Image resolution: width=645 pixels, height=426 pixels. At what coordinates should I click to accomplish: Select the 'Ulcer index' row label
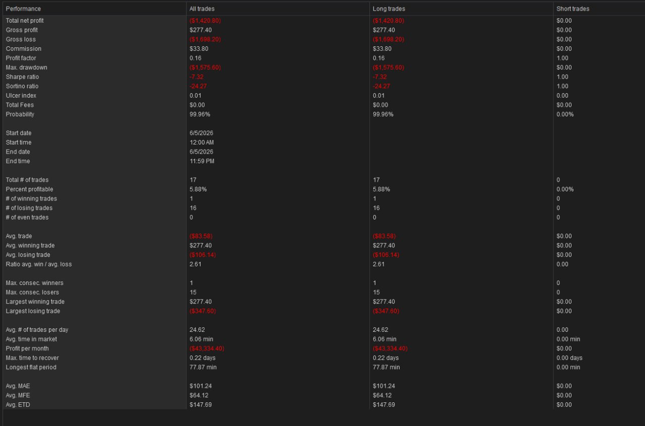(21, 96)
